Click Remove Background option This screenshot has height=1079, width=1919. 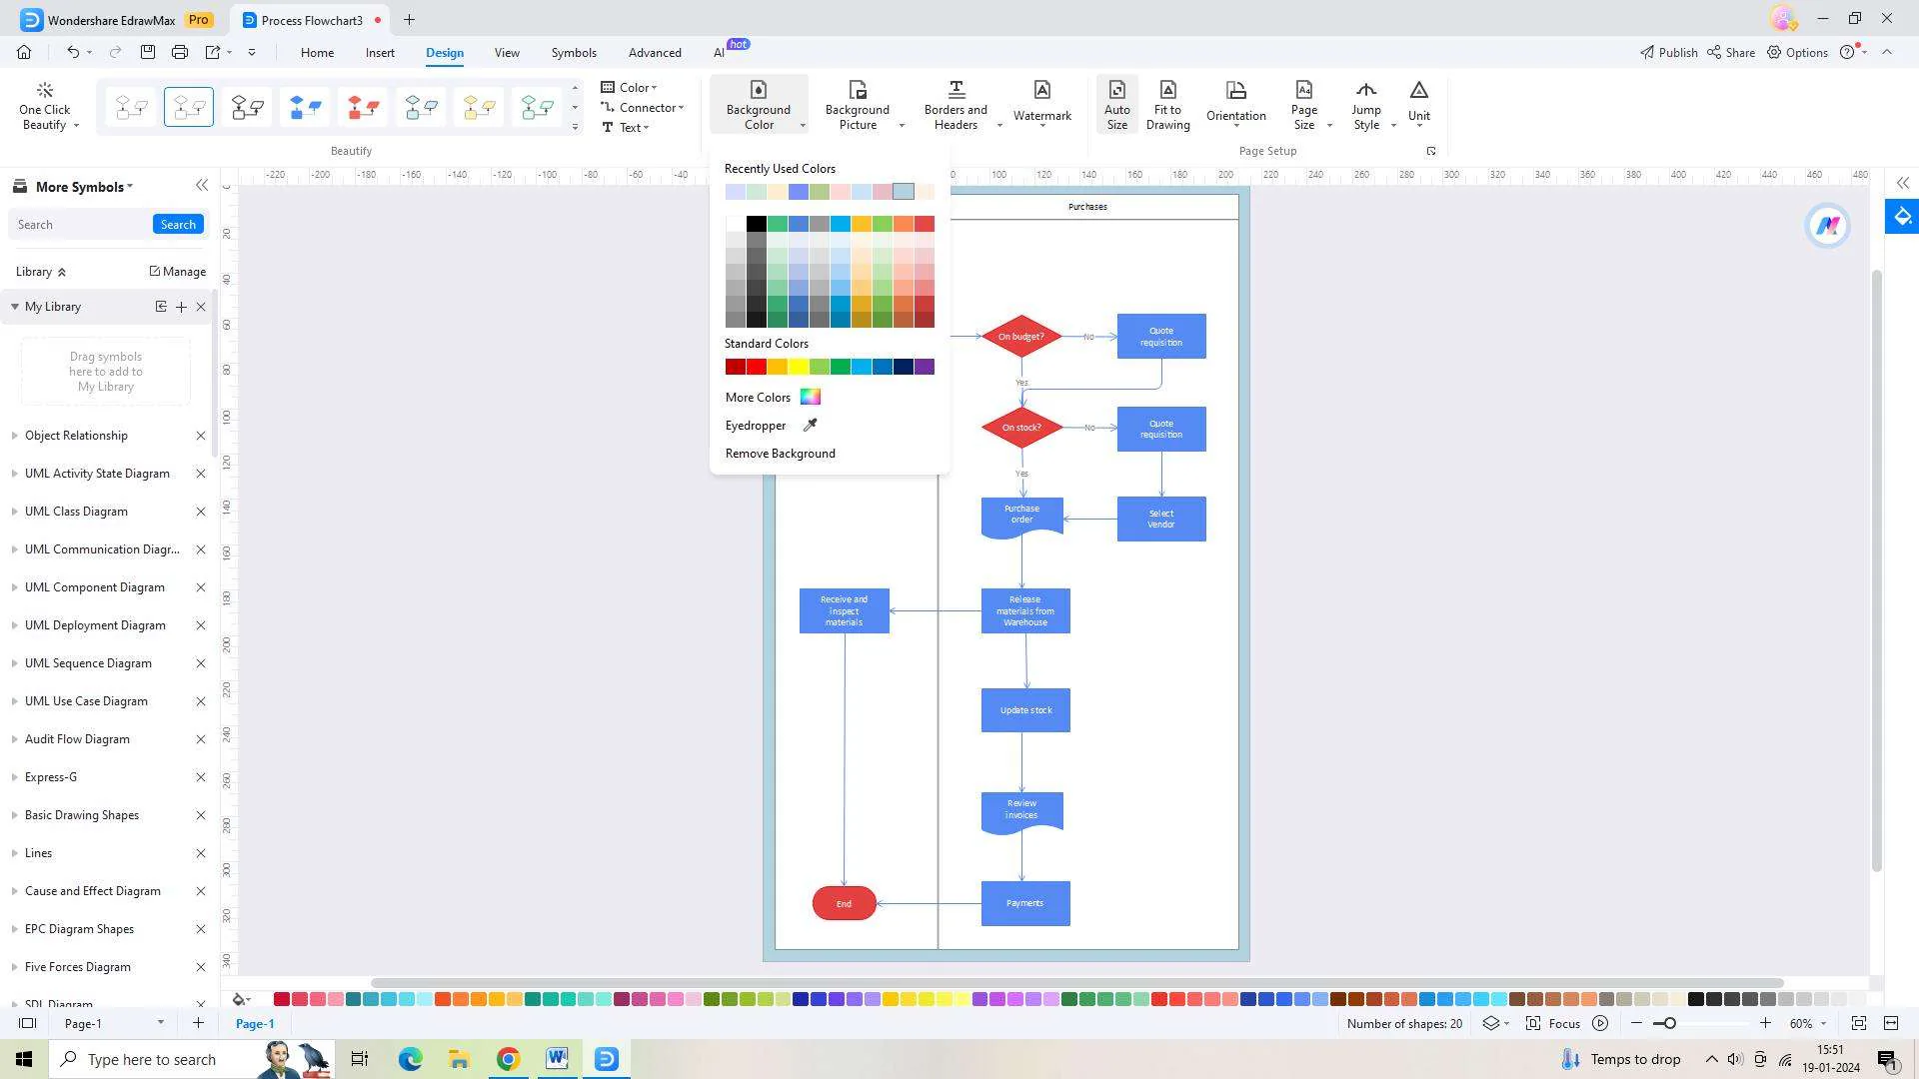click(x=781, y=452)
